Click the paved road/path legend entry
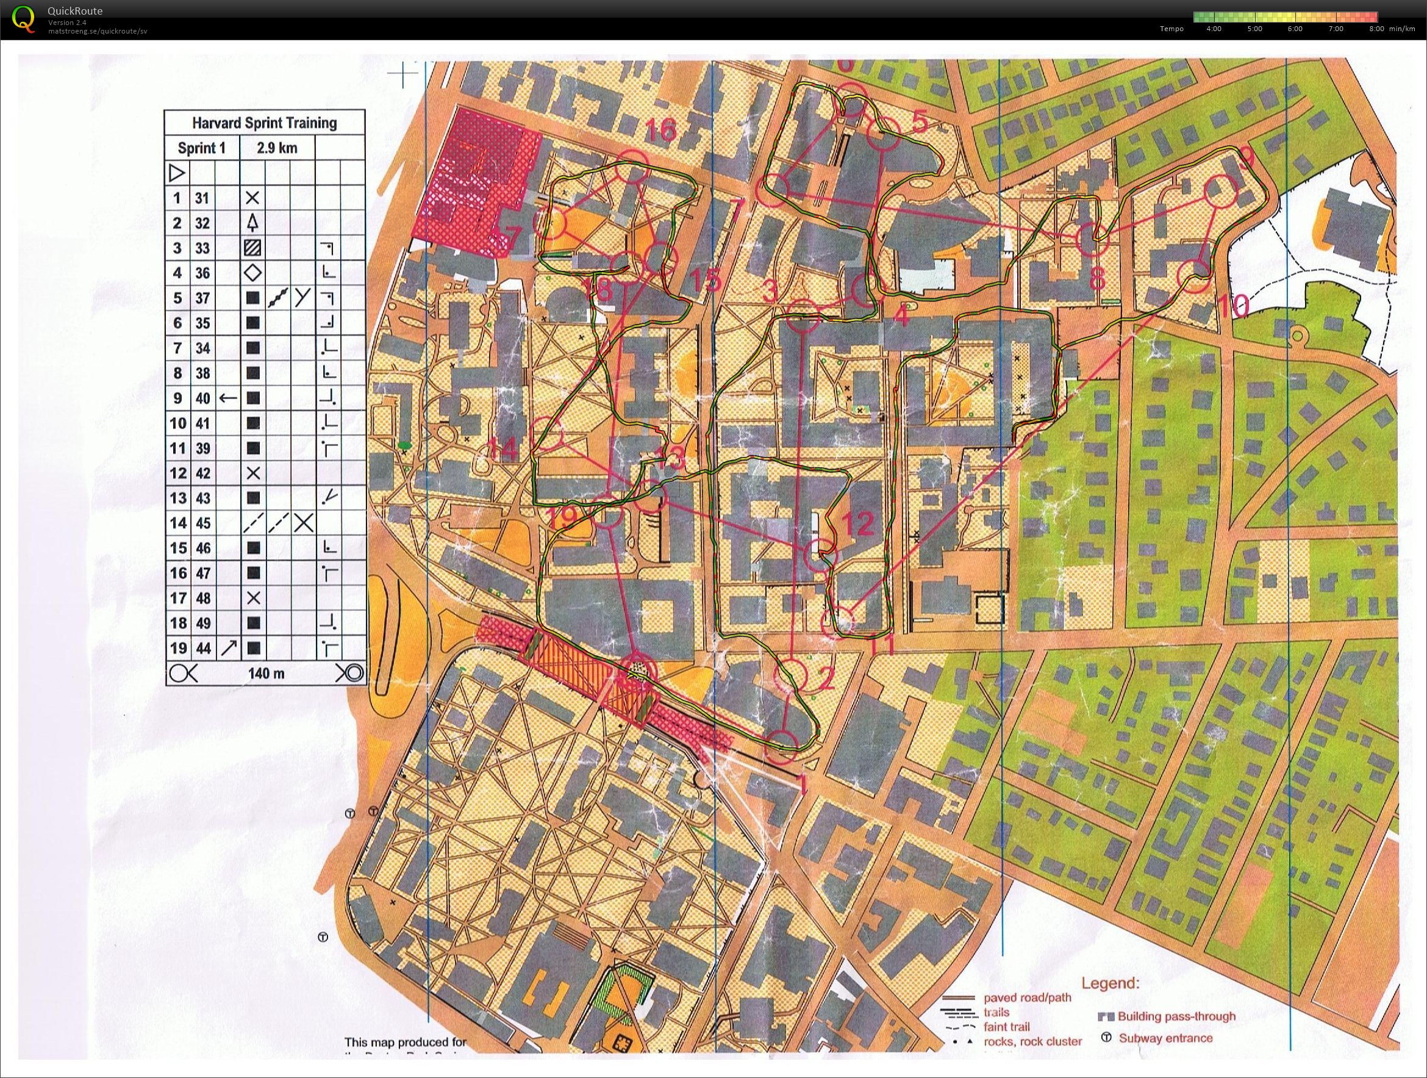 [1027, 998]
